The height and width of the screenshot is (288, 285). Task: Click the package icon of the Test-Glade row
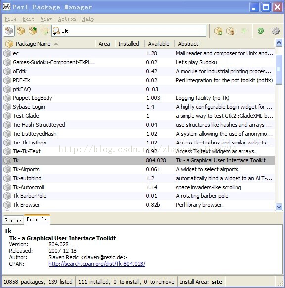coord(7,116)
